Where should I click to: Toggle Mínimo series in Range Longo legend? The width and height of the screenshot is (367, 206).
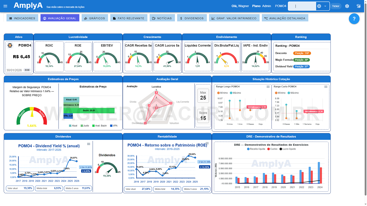pos(222,93)
